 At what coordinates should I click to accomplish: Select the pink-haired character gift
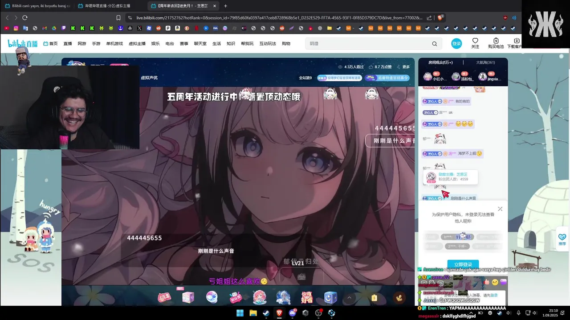(x=260, y=297)
